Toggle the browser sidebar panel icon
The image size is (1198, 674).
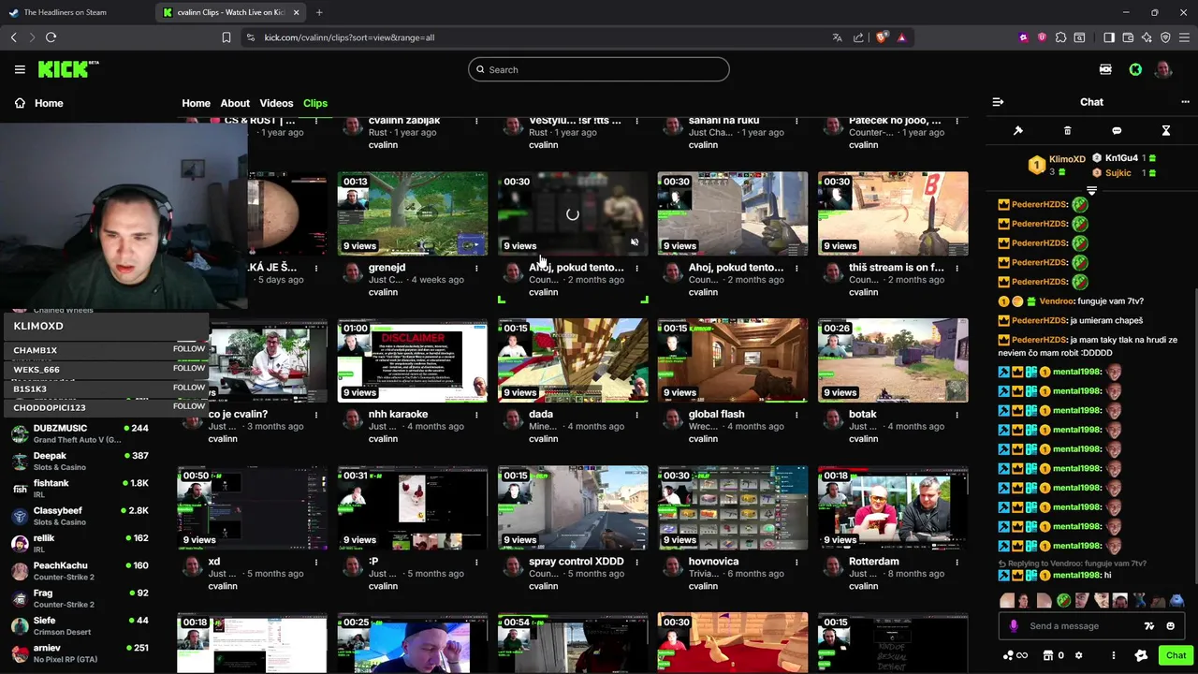(1109, 37)
